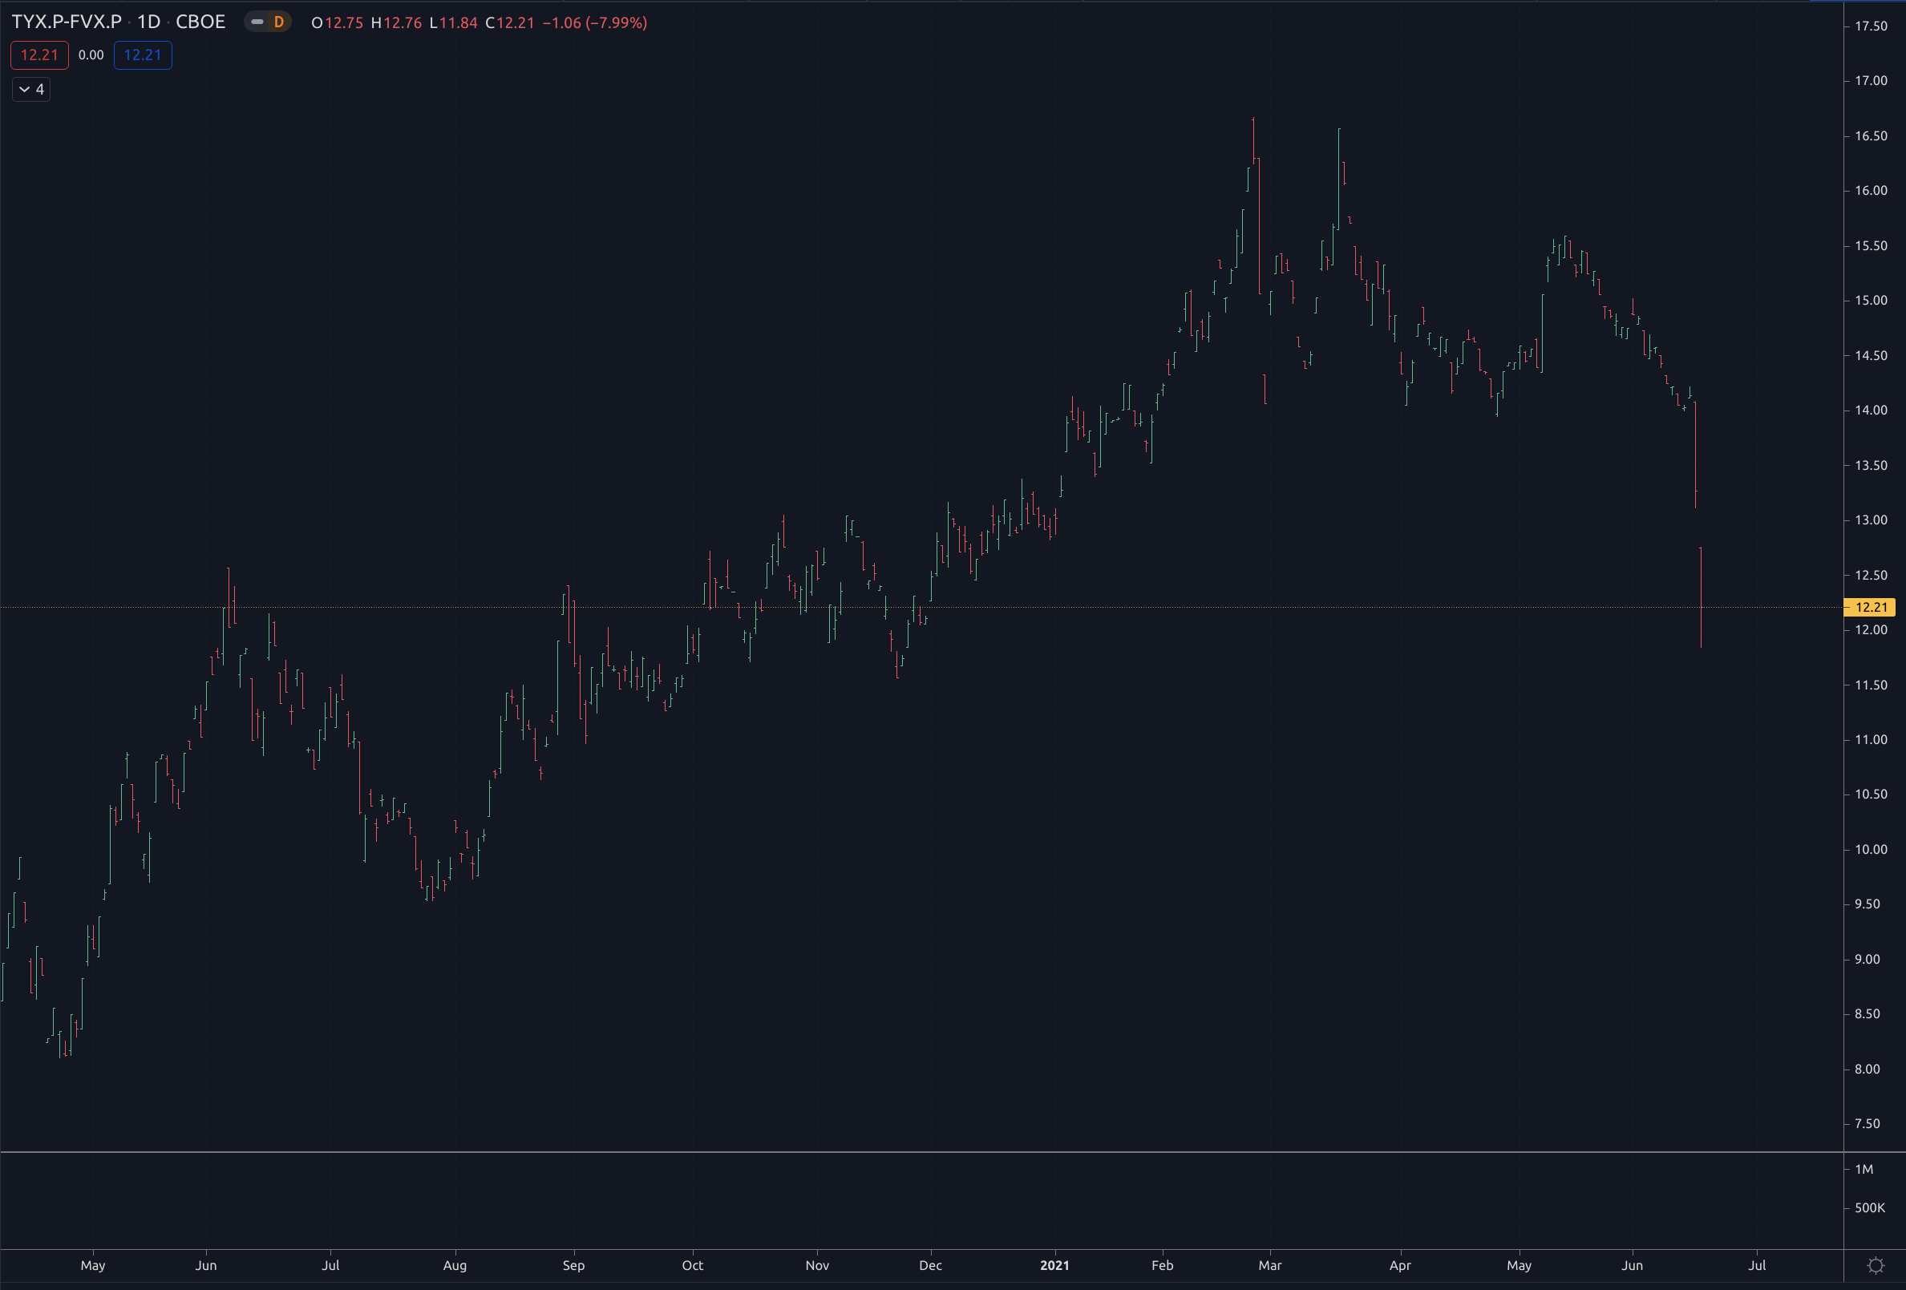Click the 16.00 price axis label
The image size is (1906, 1290).
(1871, 190)
